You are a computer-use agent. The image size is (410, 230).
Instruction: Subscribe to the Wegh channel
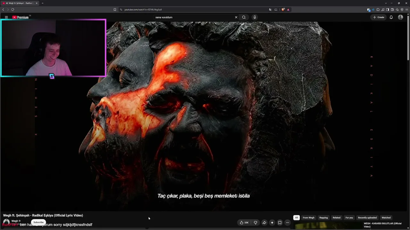(x=38, y=222)
